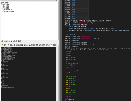Click the 寻找结果 variable name cell

pos(68,19)
